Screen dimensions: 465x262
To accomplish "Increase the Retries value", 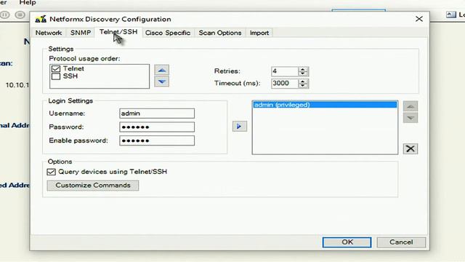I will (x=303, y=69).
